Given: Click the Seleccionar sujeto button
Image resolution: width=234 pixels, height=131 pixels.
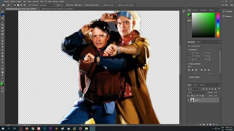Looking at the screenshot, I should [109, 5].
